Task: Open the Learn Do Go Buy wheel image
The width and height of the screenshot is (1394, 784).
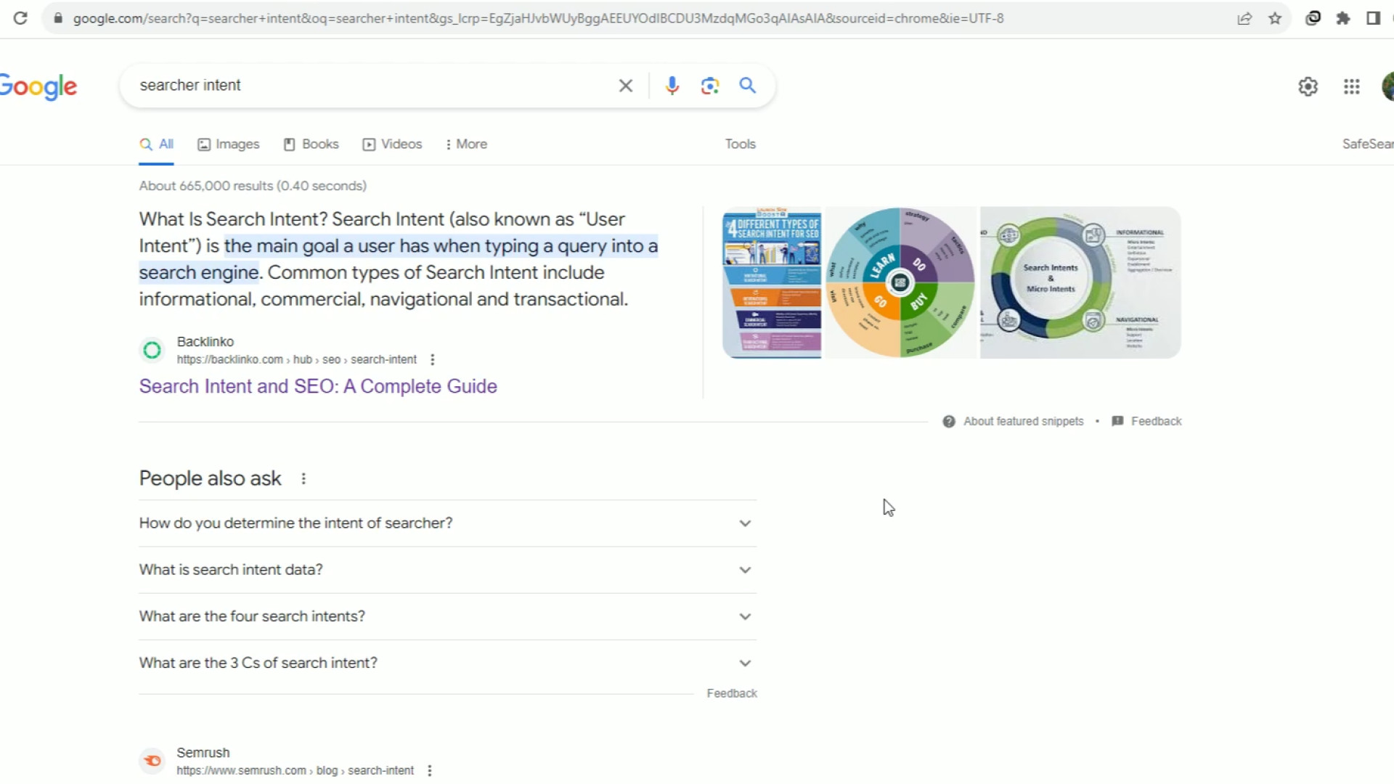Action: coord(900,283)
